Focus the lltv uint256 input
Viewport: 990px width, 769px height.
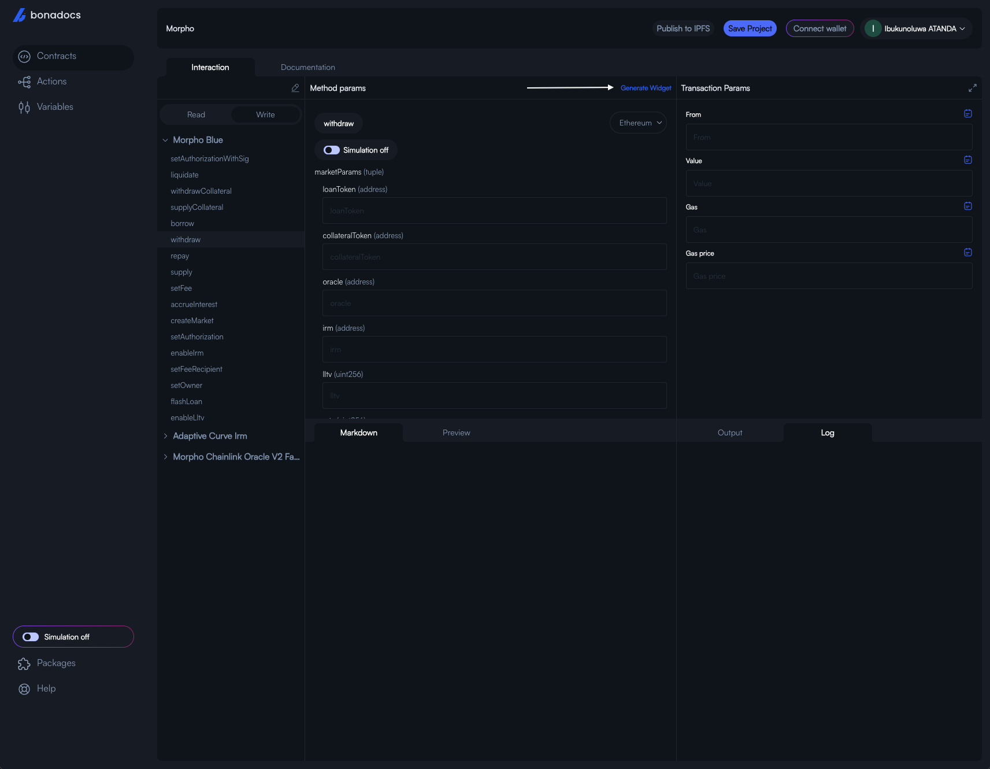click(495, 395)
